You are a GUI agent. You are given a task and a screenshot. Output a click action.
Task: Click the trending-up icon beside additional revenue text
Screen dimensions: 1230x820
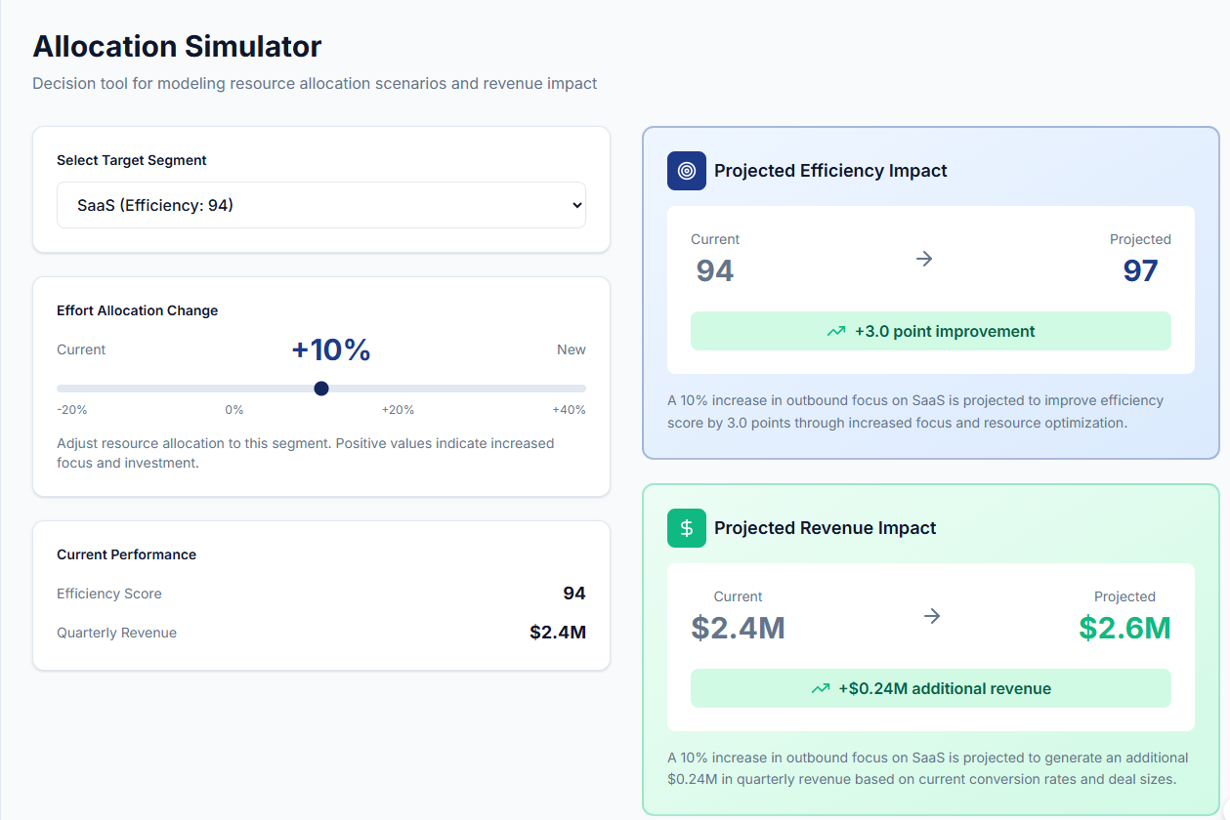click(x=821, y=688)
